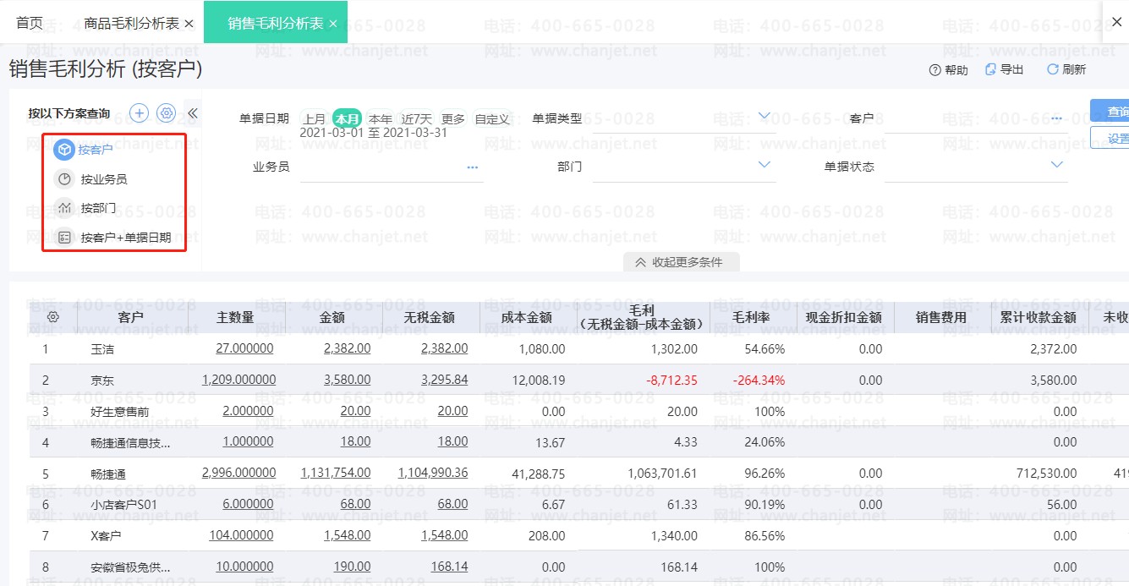Click the 帮助 link
This screenshot has width=1129, height=586.
[956, 70]
